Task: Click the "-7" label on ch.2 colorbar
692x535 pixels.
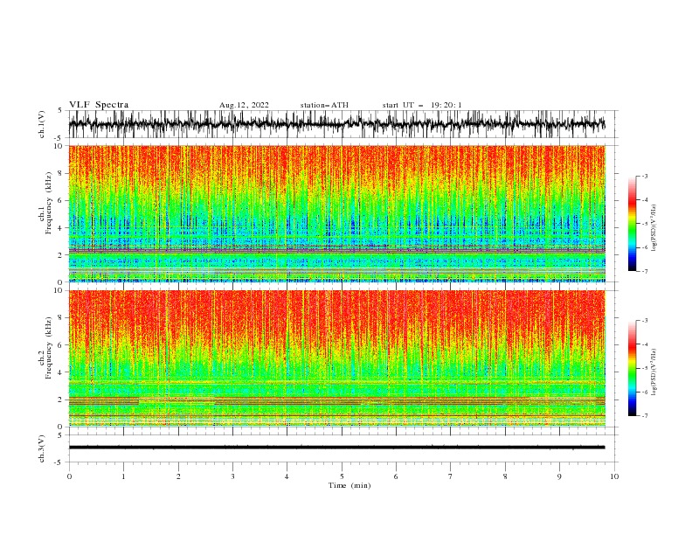Action: pos(645,415)
